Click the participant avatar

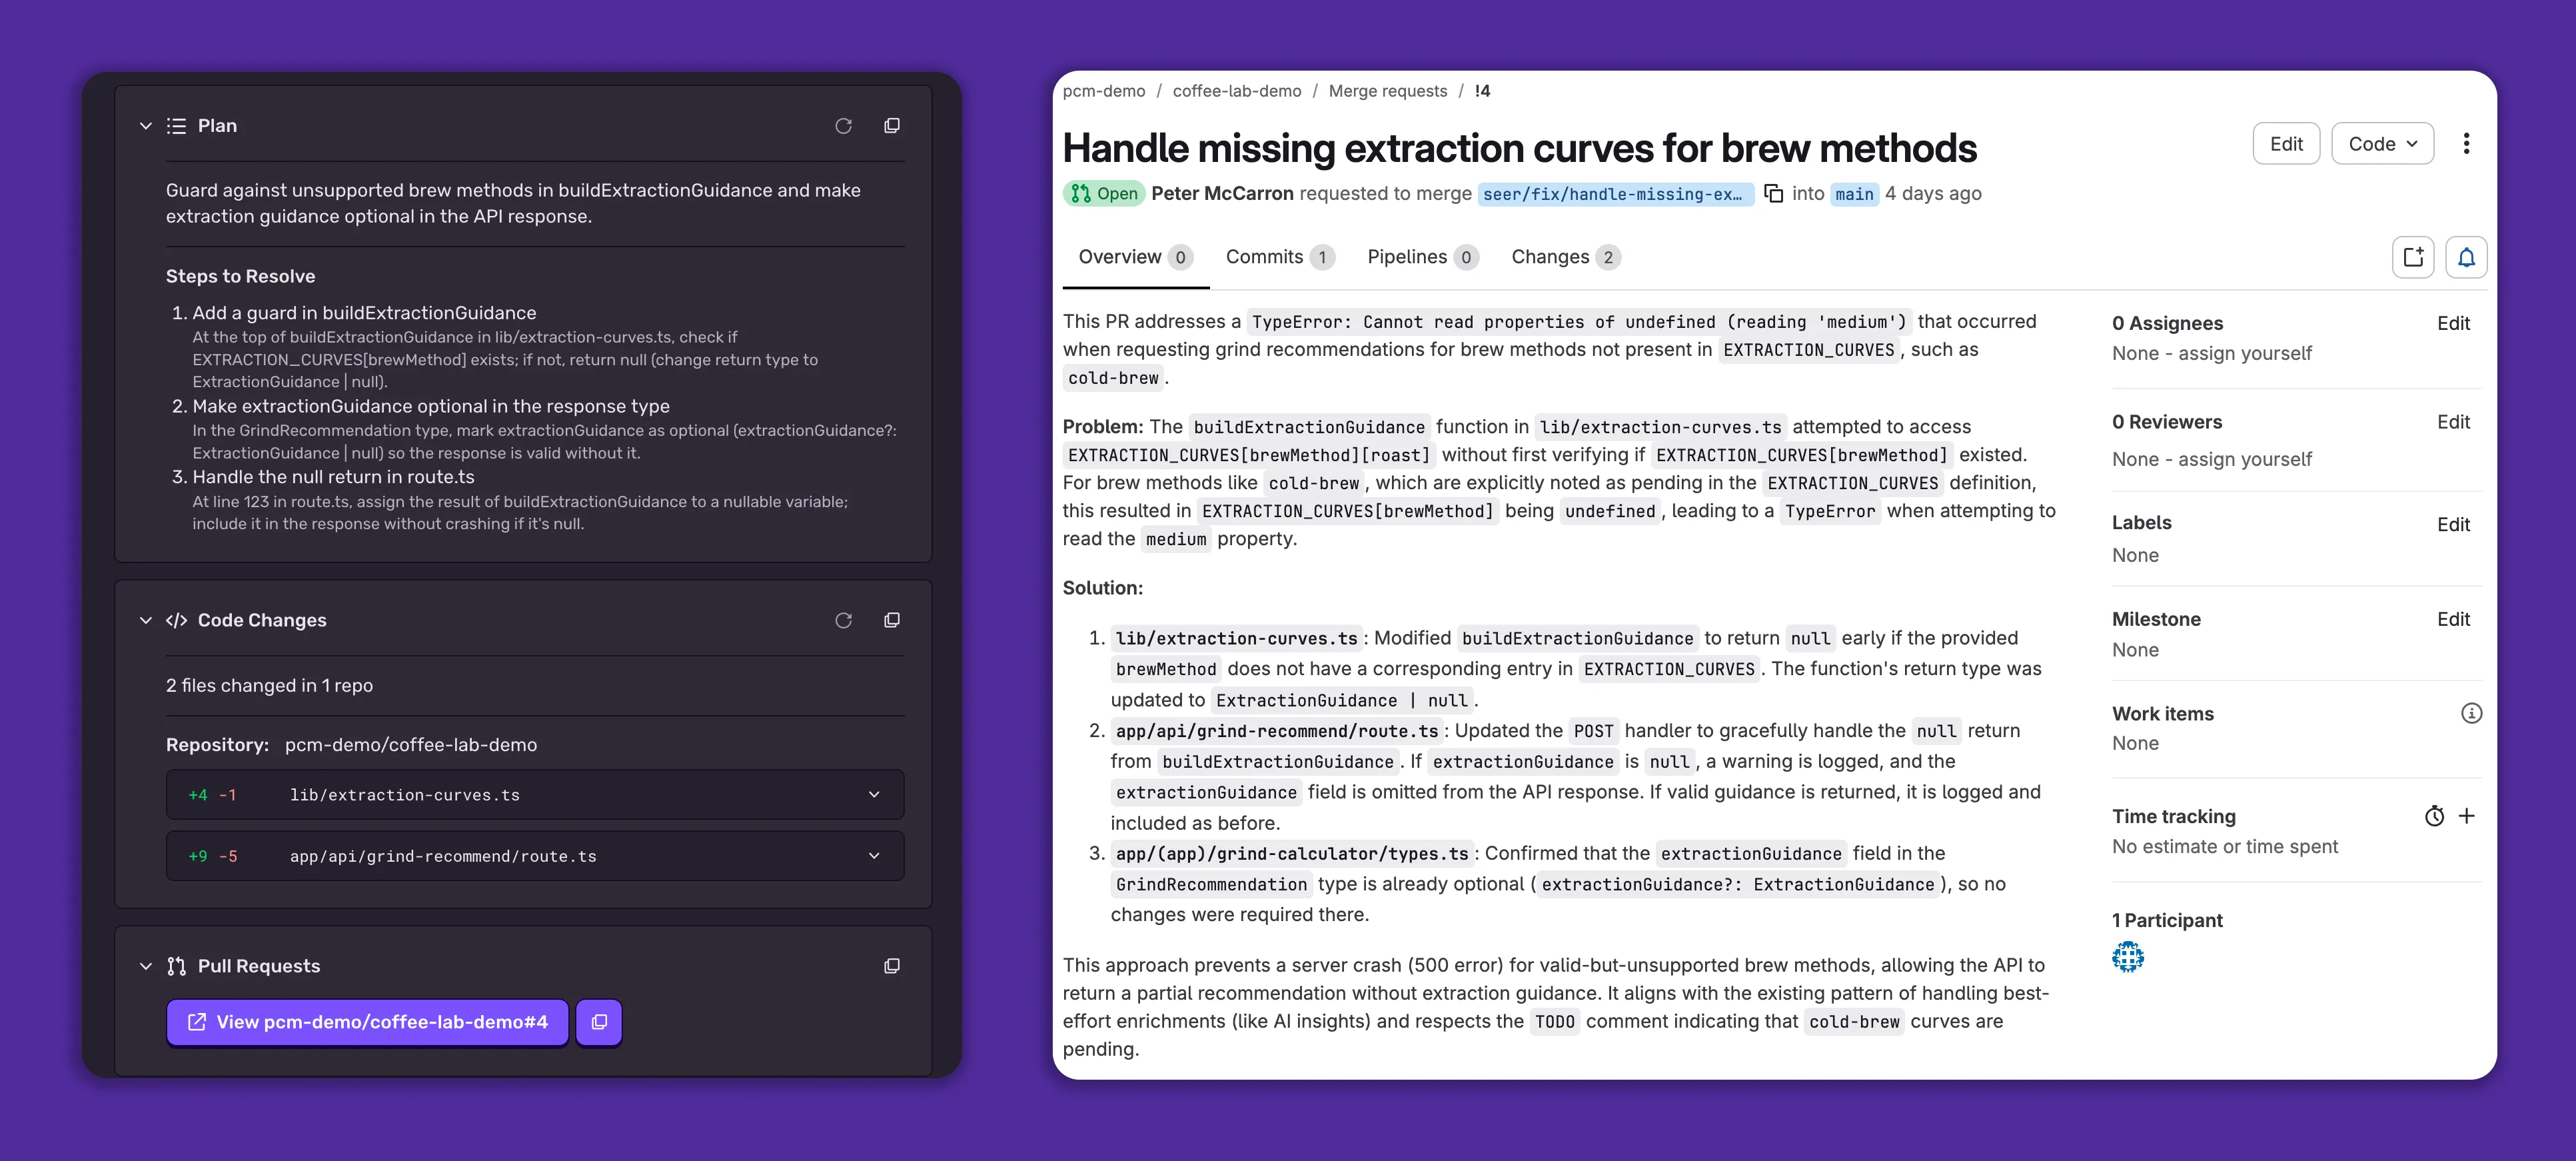click(x=2128, y=957)
